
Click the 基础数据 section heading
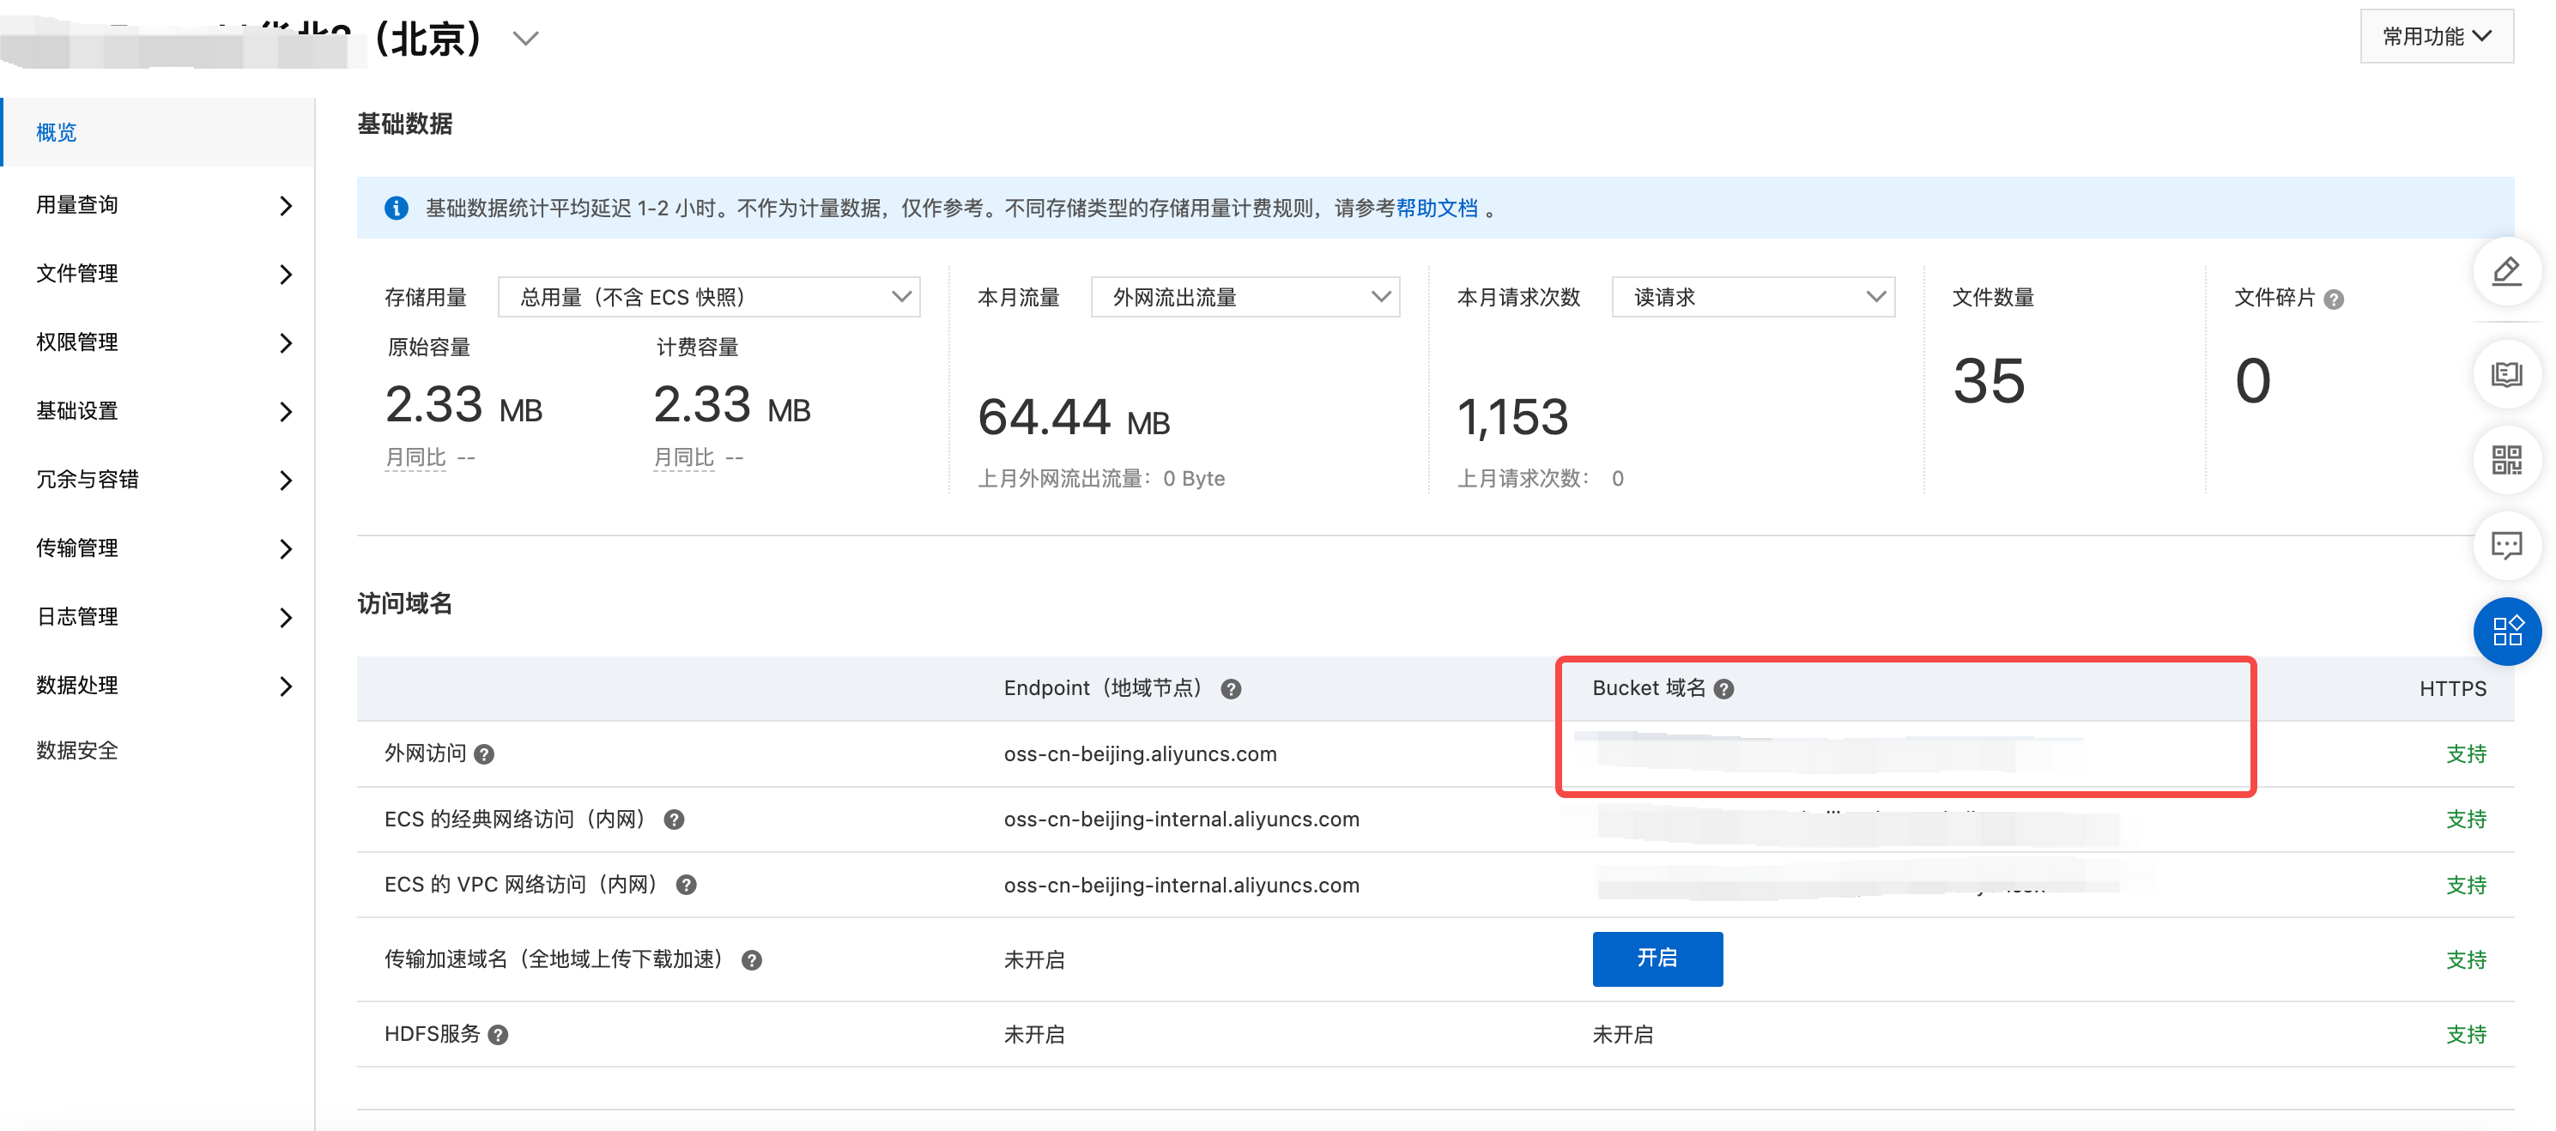coord(405,124)
